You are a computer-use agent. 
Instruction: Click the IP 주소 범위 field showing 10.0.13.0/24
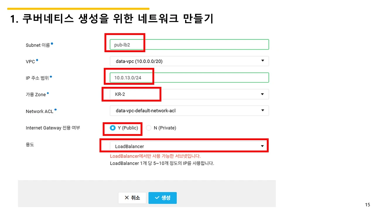click(x=189, y=77)
